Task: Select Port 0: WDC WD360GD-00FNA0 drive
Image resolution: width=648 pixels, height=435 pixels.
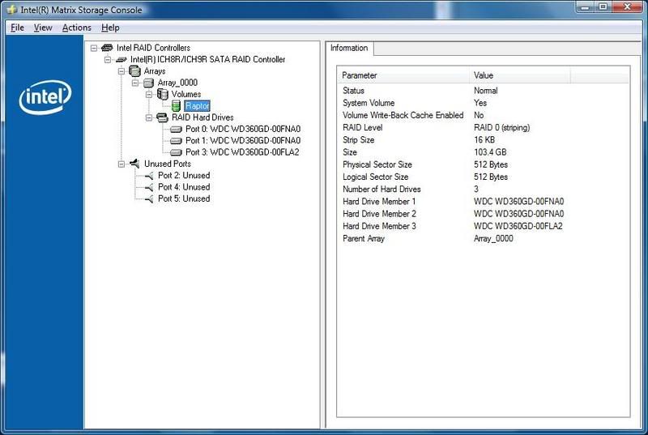Action: pos(243,130)
